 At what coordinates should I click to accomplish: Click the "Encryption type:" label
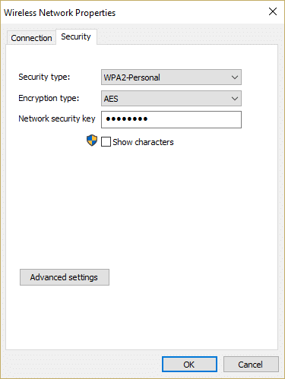[49, 98]
